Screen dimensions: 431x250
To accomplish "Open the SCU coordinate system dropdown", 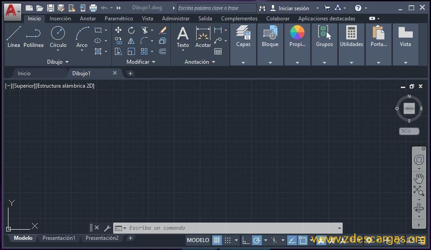I will pos(409,131).
